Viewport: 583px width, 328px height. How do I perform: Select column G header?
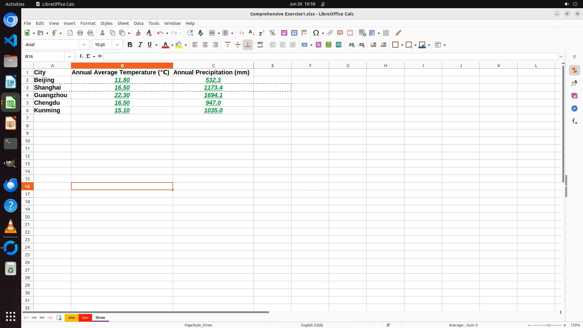[x=348, y=66]
